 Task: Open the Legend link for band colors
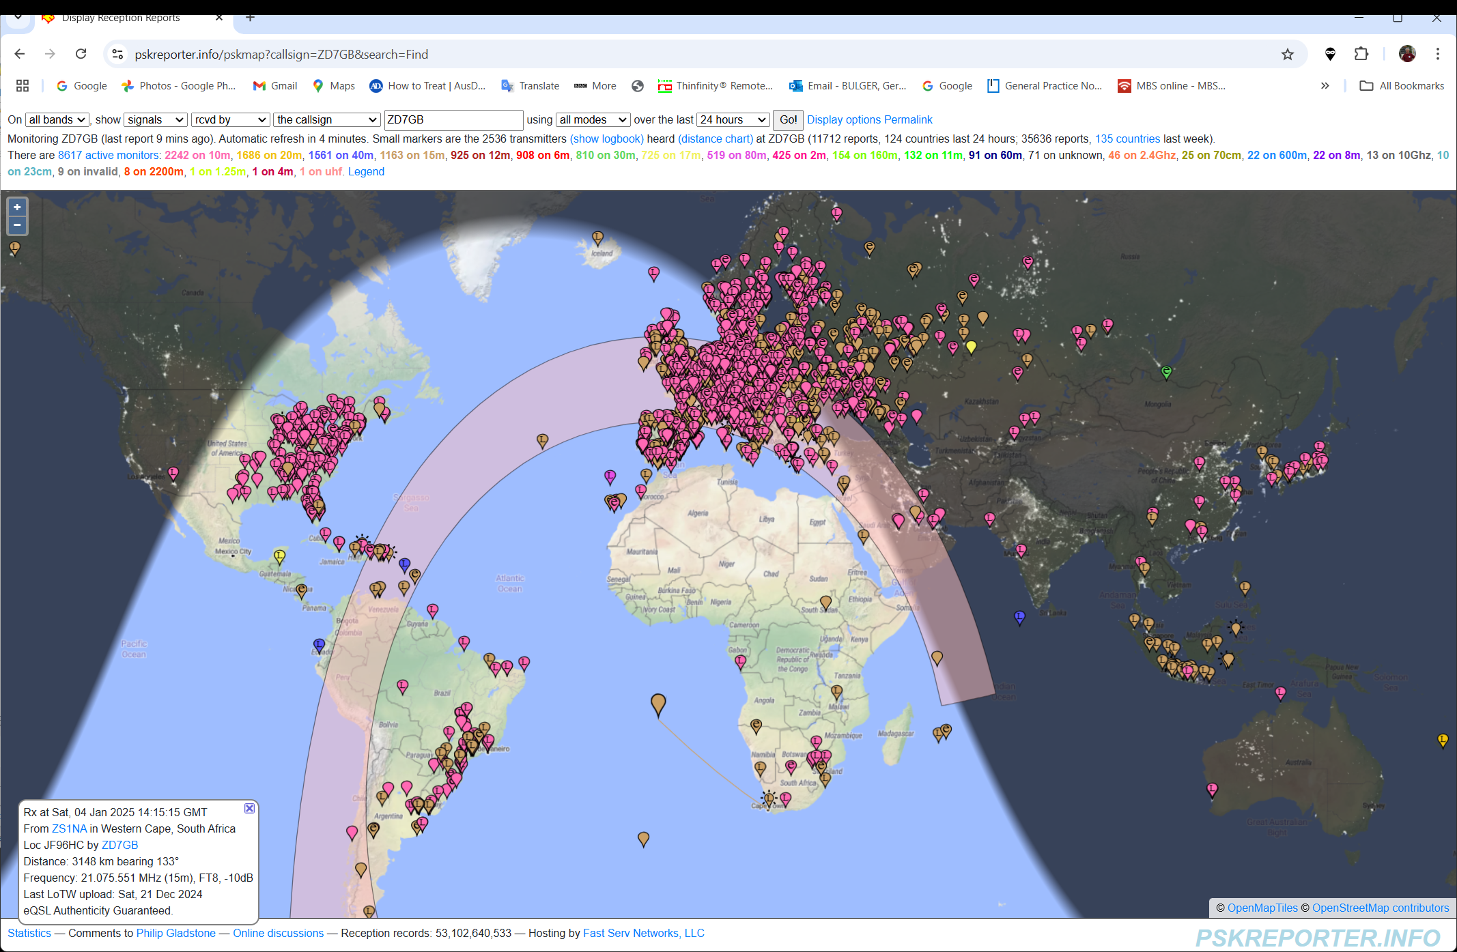tap(366, 172)
